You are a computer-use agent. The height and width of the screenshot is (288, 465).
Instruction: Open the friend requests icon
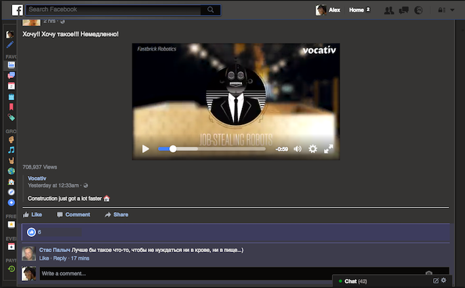tap(389, 10)
